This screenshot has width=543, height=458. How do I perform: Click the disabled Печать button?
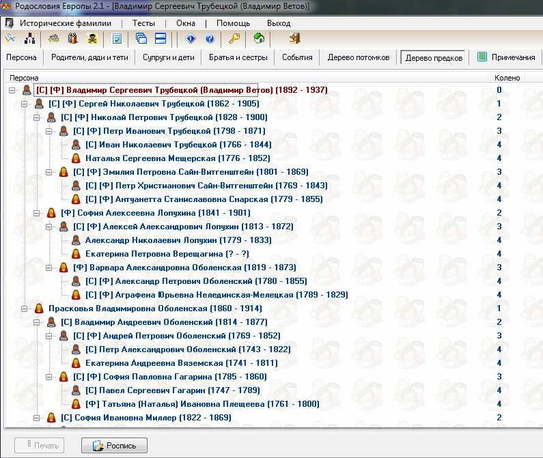point(39,445)
